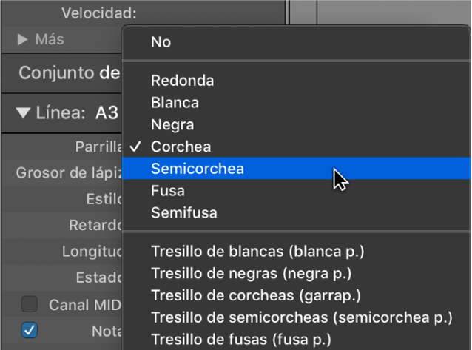Pick Redonda note value
Screen dimensions: 472x350
(182, 80)
